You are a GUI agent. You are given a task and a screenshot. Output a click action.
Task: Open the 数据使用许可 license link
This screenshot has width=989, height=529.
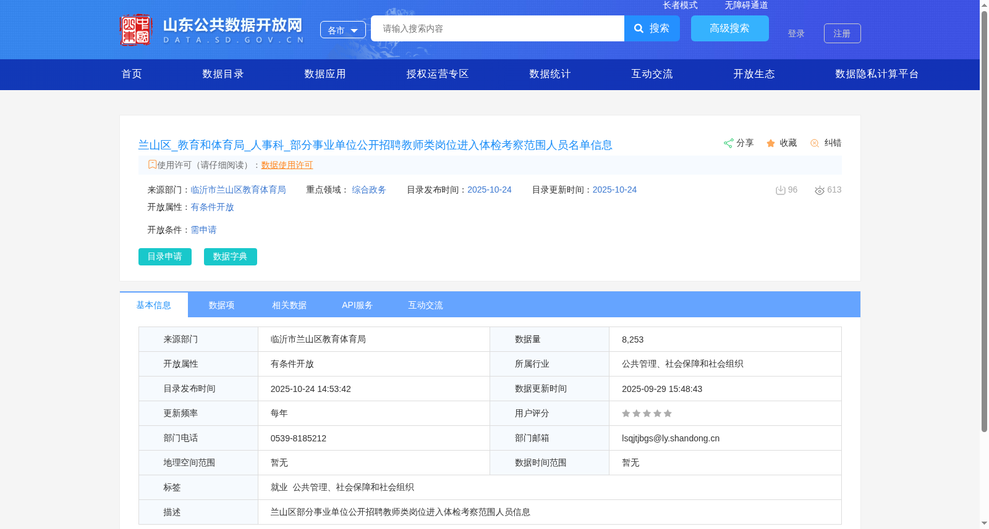point(287,165)
